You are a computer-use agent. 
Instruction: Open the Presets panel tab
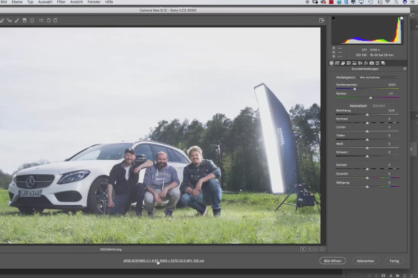377,63
